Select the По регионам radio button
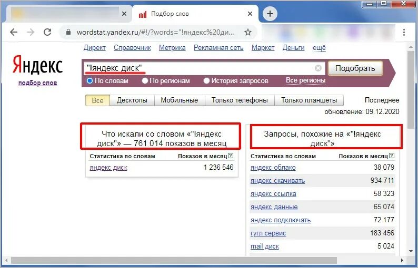Image resolution: width=418 pixels, height=268 pixels. pyautogui.click(x=145, y=80)
